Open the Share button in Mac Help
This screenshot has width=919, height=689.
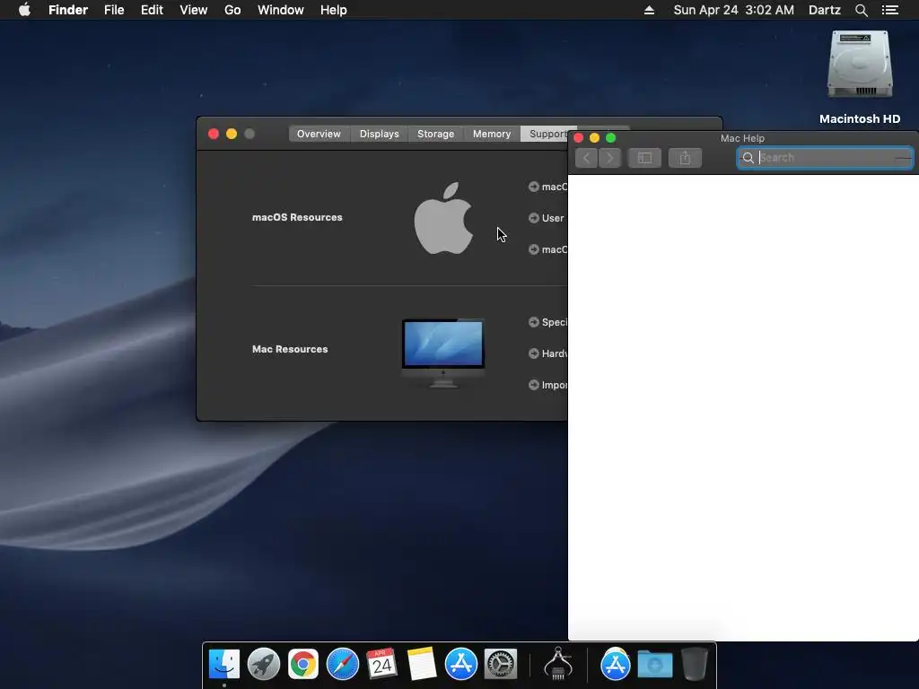click(685, 158)
